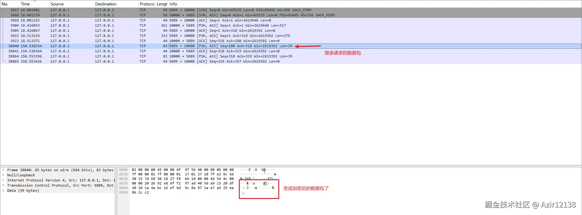Sort packets by the No. column header
Viewport: 582px width, 215px height.
[10, 4]
